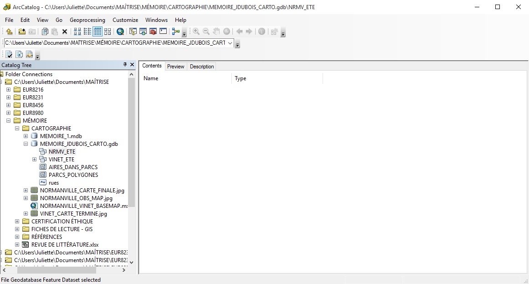
Task: Switch to the Preview tab
Action: (x=175, y=66)
